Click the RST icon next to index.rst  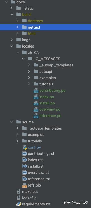[25, 160]
